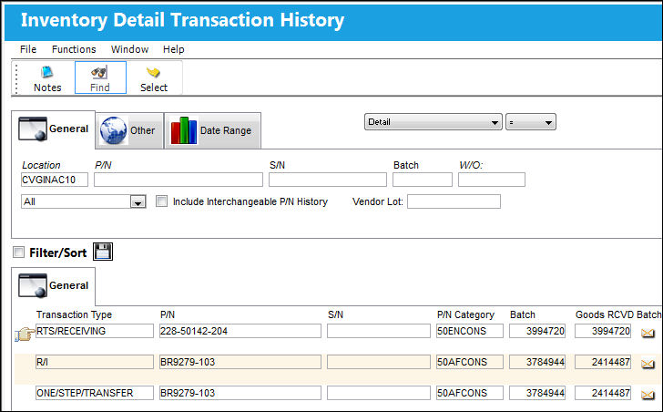This screenshot has width=663, height=412.
Task: Click P/N cell 228-50142-204
Action: point(240,331)
